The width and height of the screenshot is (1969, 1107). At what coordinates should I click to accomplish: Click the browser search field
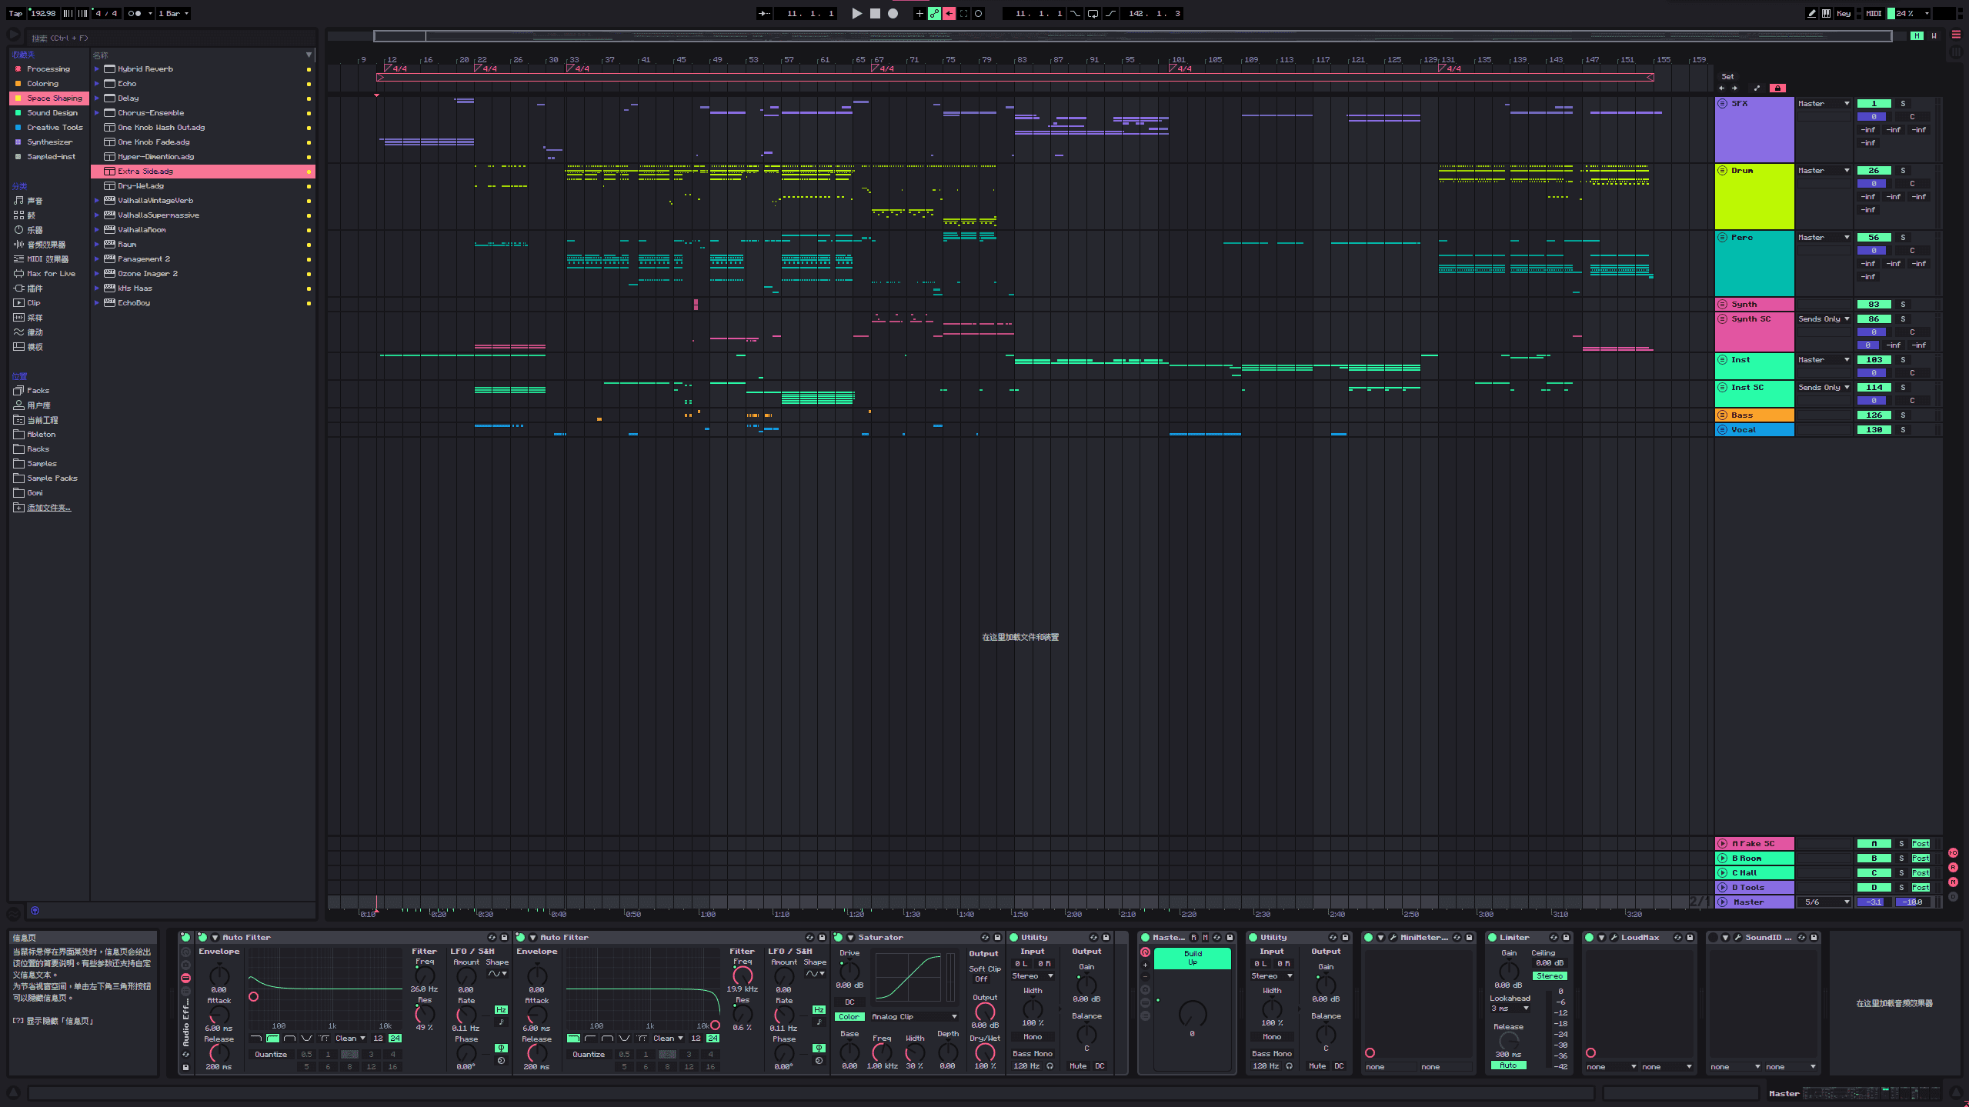169,38
